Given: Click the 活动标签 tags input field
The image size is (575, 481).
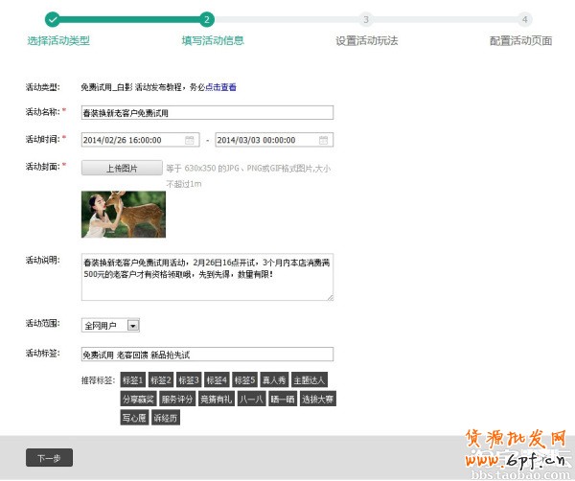Looking at the screenshot, I should 207,354.
